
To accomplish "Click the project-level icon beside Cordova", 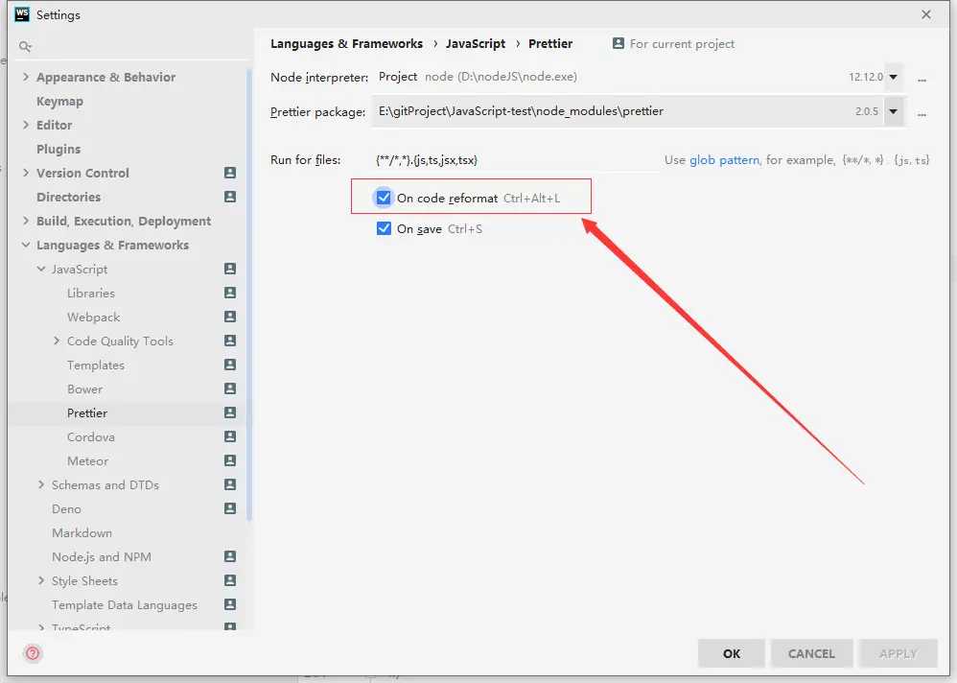I will click(230, 436).
